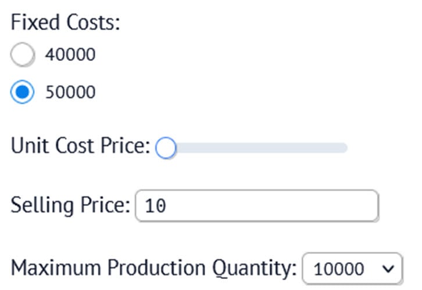This screenshot has height=290, width=422.
Task: Click the "40000" radio label text
Action: [x=70, y=55]
